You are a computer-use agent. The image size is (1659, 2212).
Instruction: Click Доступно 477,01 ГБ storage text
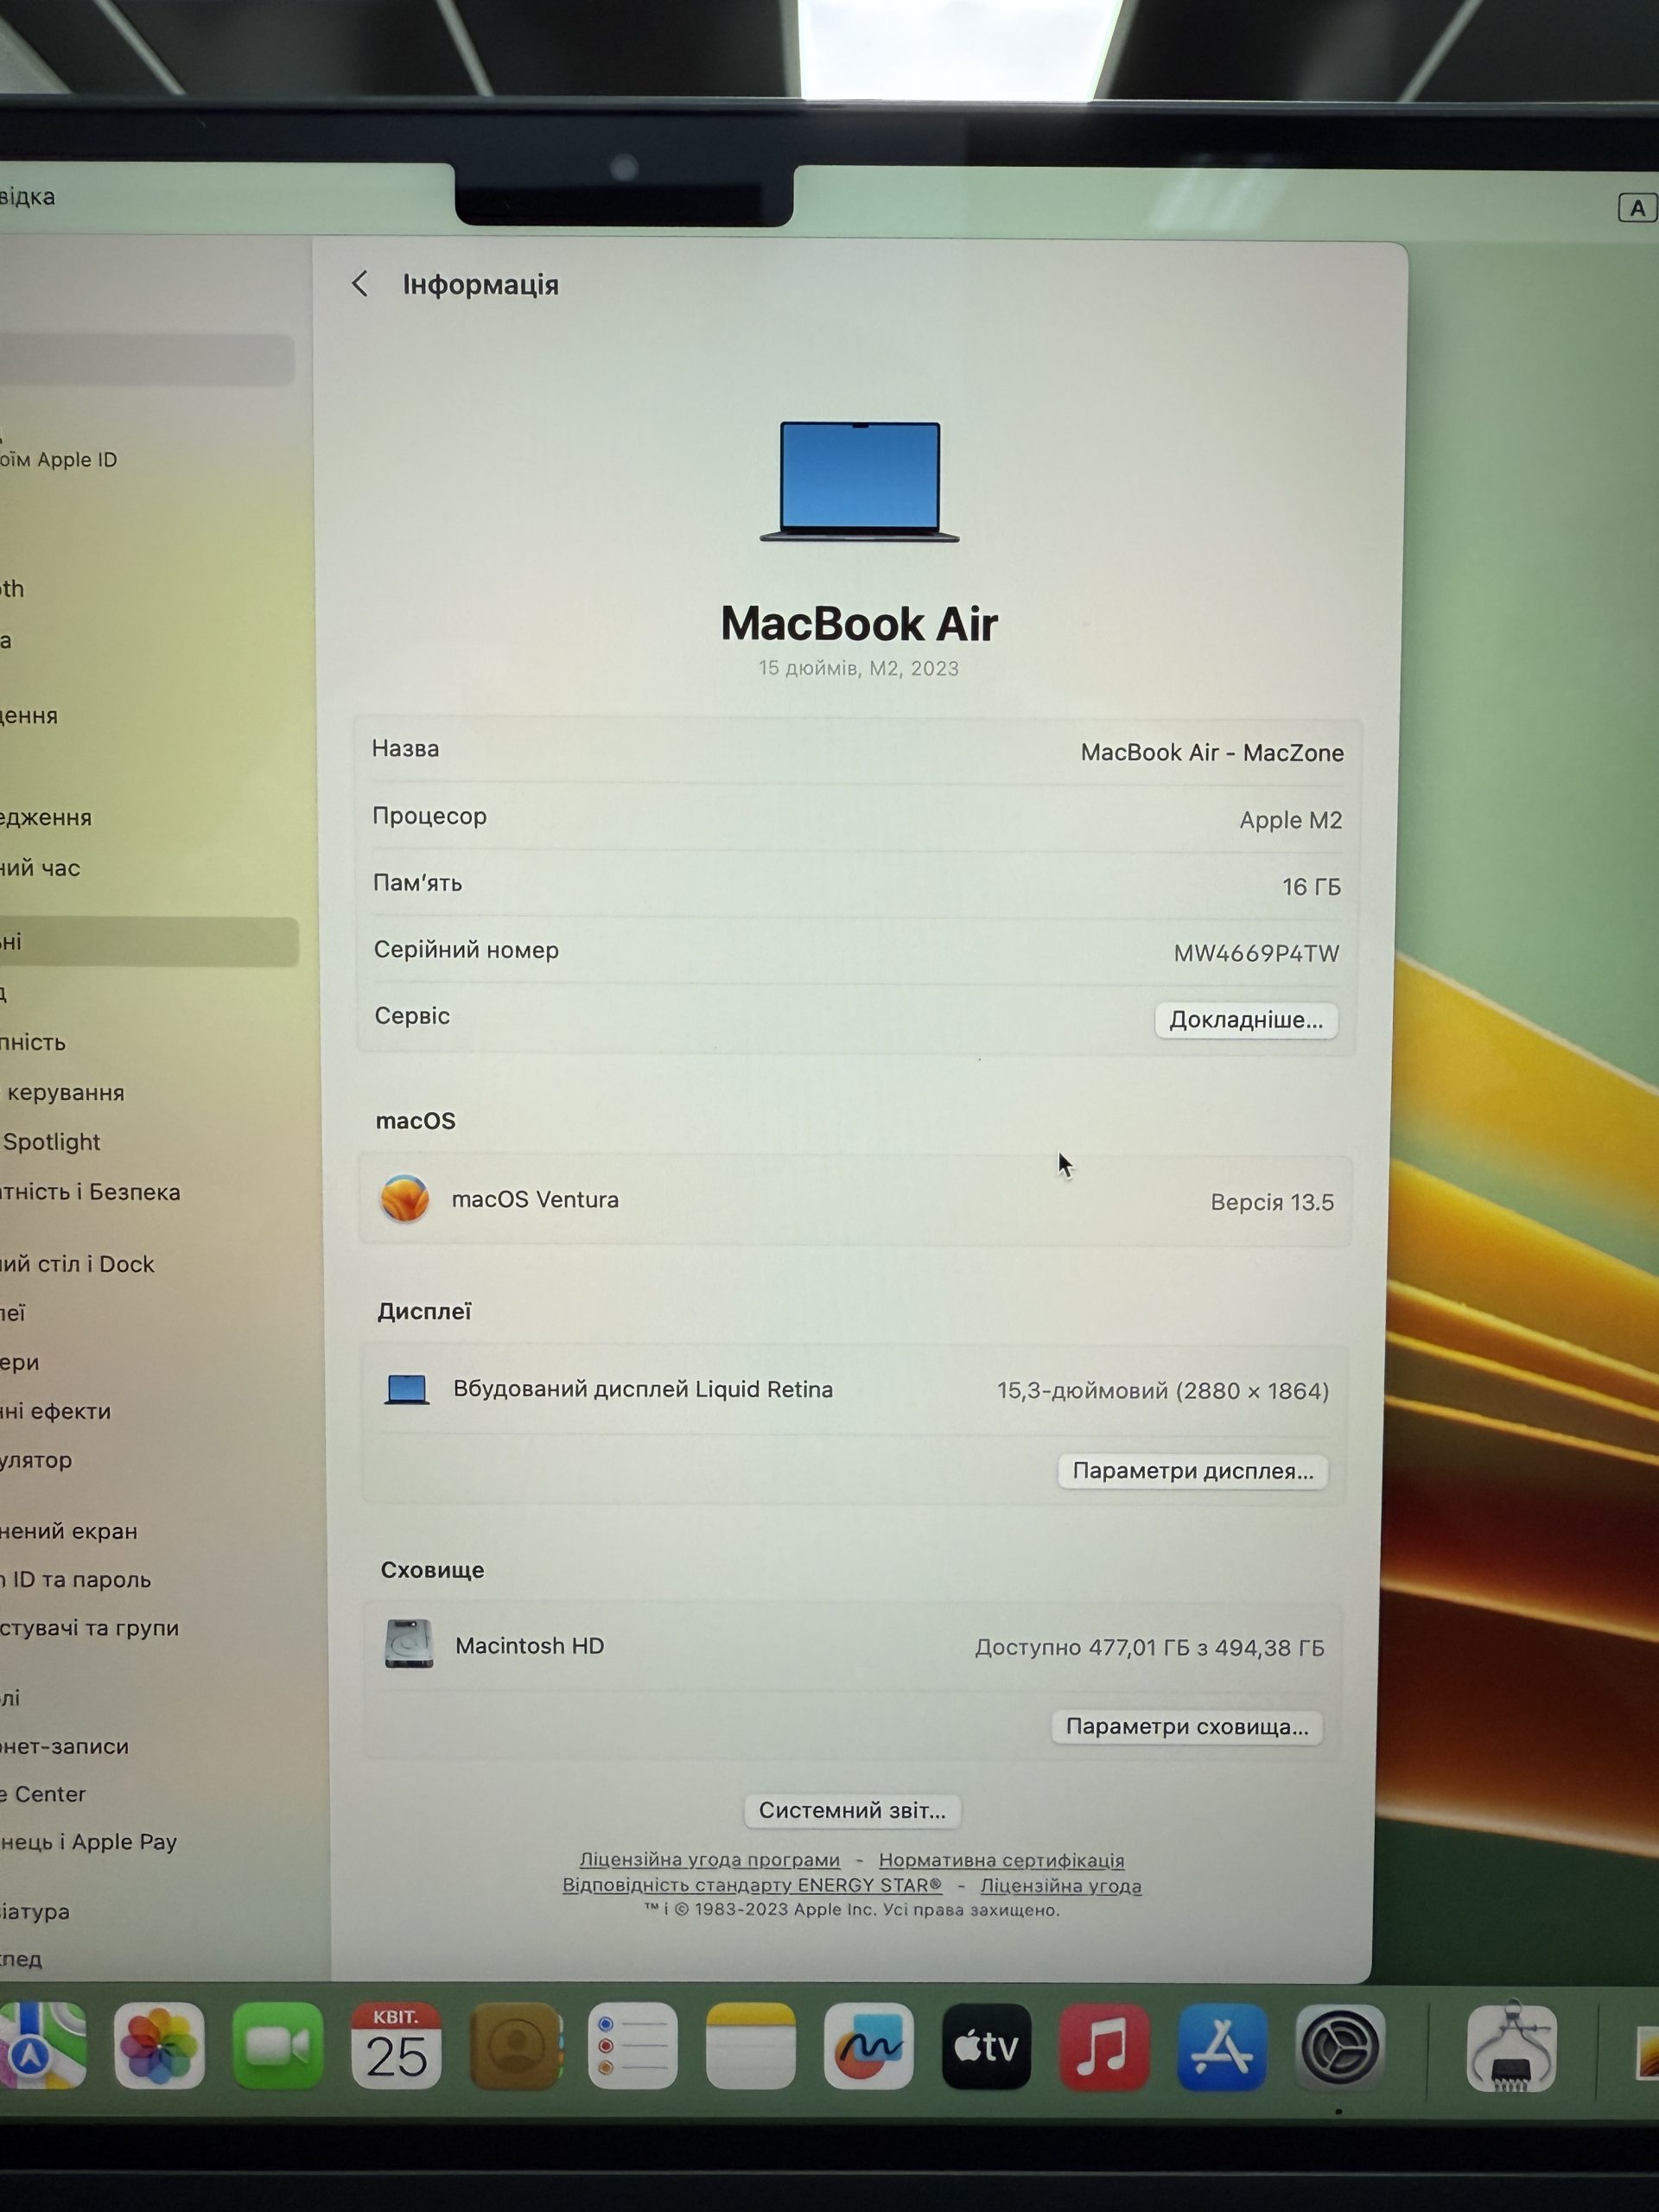[1150, 1648]
